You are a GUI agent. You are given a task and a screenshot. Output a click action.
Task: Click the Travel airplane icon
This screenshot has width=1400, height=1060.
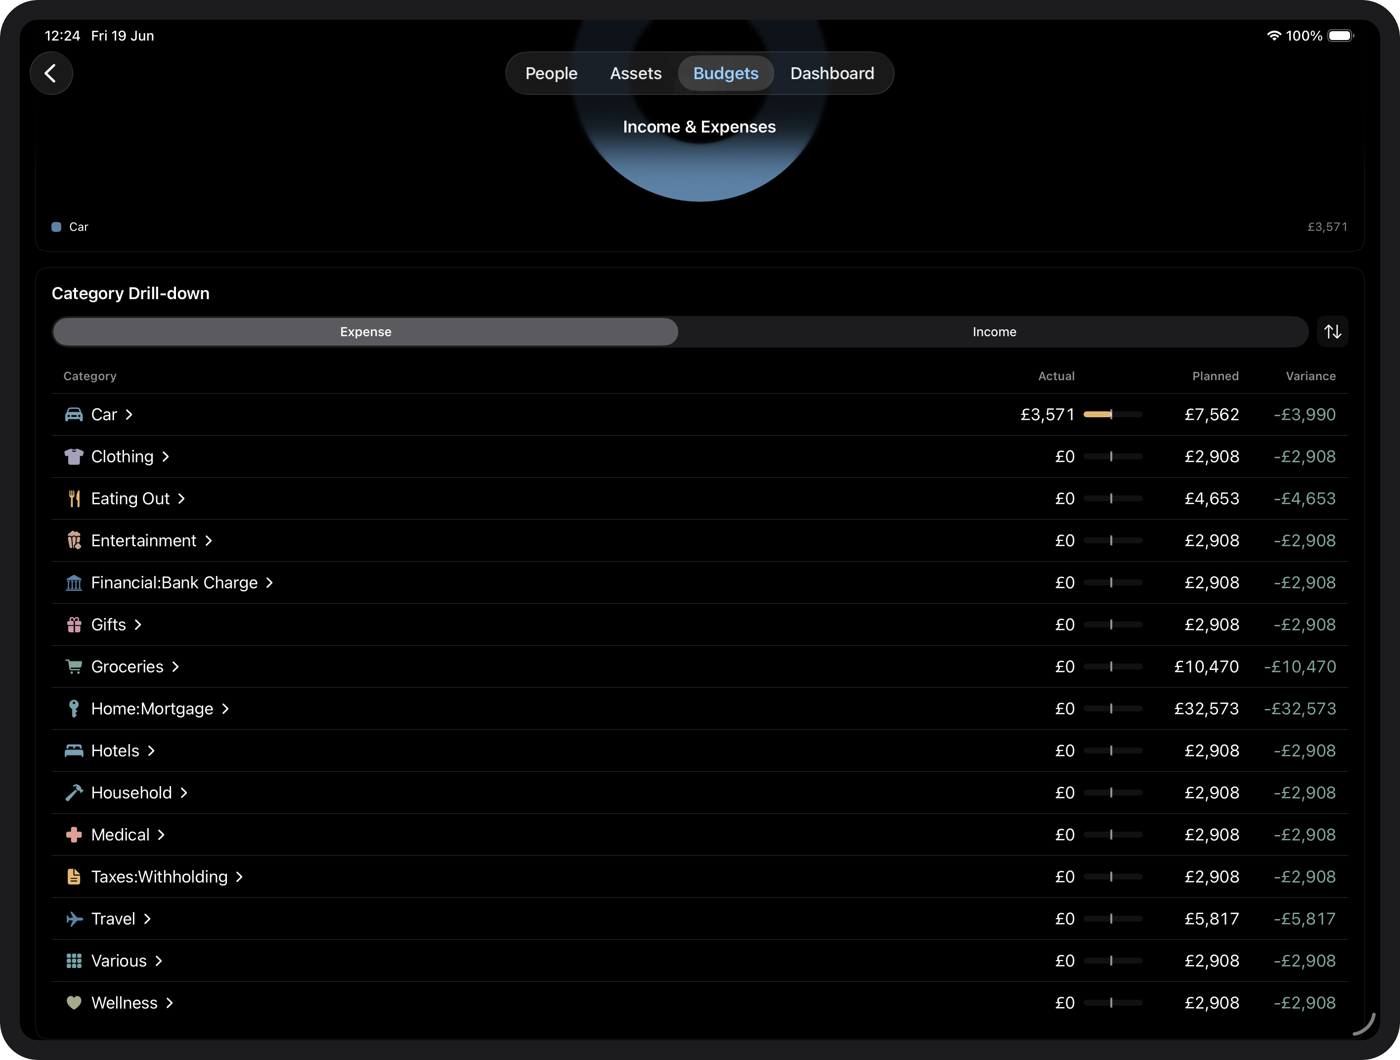pos(74,919)
